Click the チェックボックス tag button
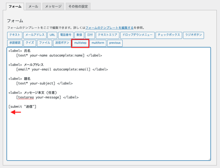 coord(169,35)
